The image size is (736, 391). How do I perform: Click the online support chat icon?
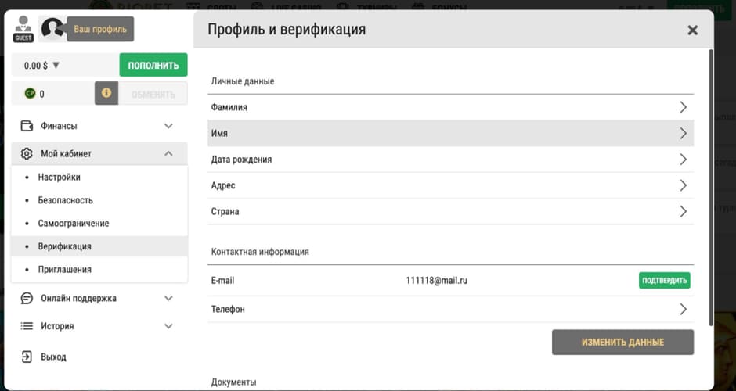click(x=27, y=298)
